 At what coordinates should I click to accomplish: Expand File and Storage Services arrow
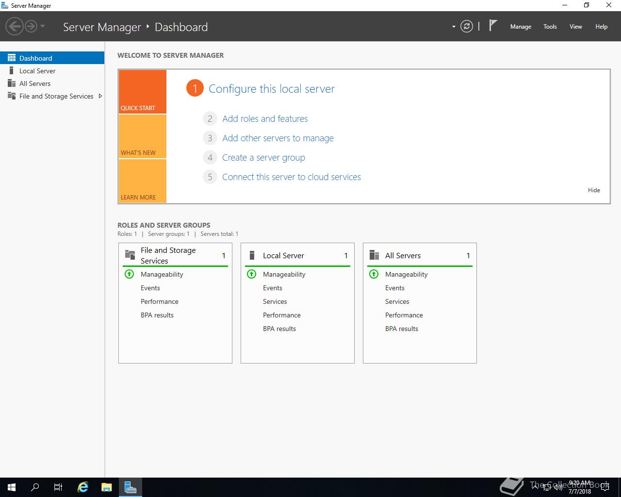click(100, 96)
